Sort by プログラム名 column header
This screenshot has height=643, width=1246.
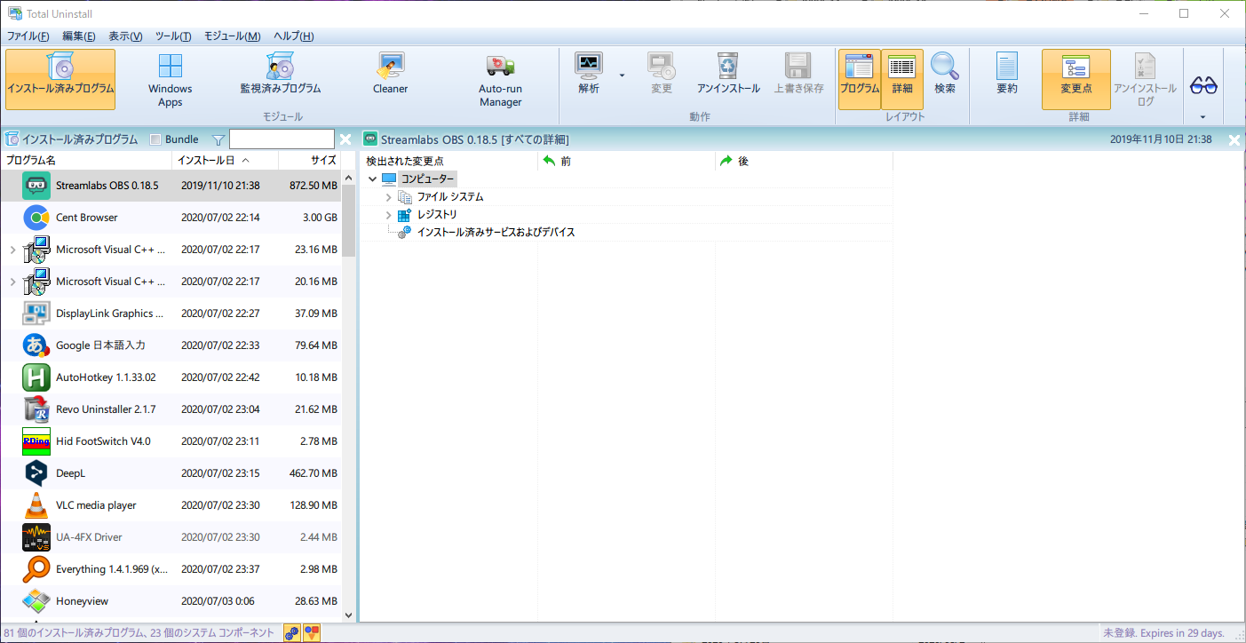[87, 161]
